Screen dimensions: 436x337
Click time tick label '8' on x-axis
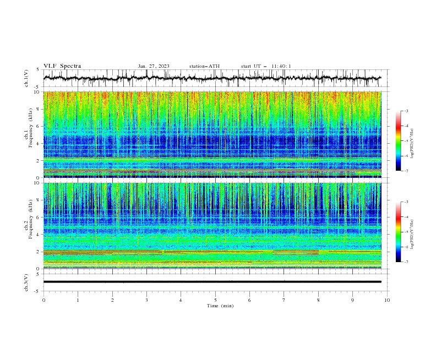318,300
